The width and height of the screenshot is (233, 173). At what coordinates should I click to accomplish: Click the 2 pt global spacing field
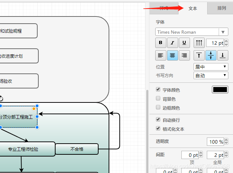tap(215, 155)
